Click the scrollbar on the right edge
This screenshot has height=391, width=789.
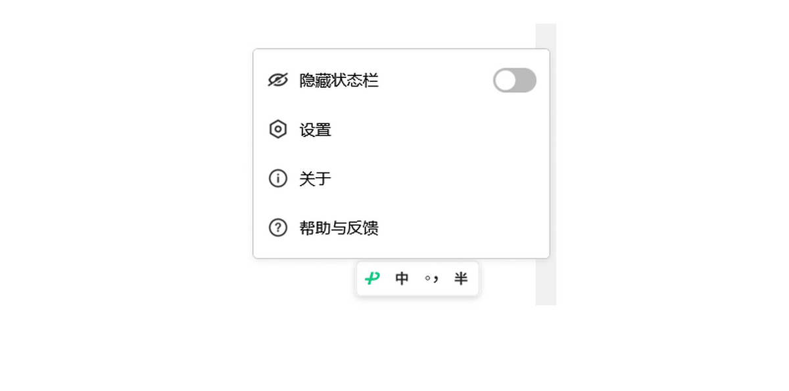click(x=546, y=164)
